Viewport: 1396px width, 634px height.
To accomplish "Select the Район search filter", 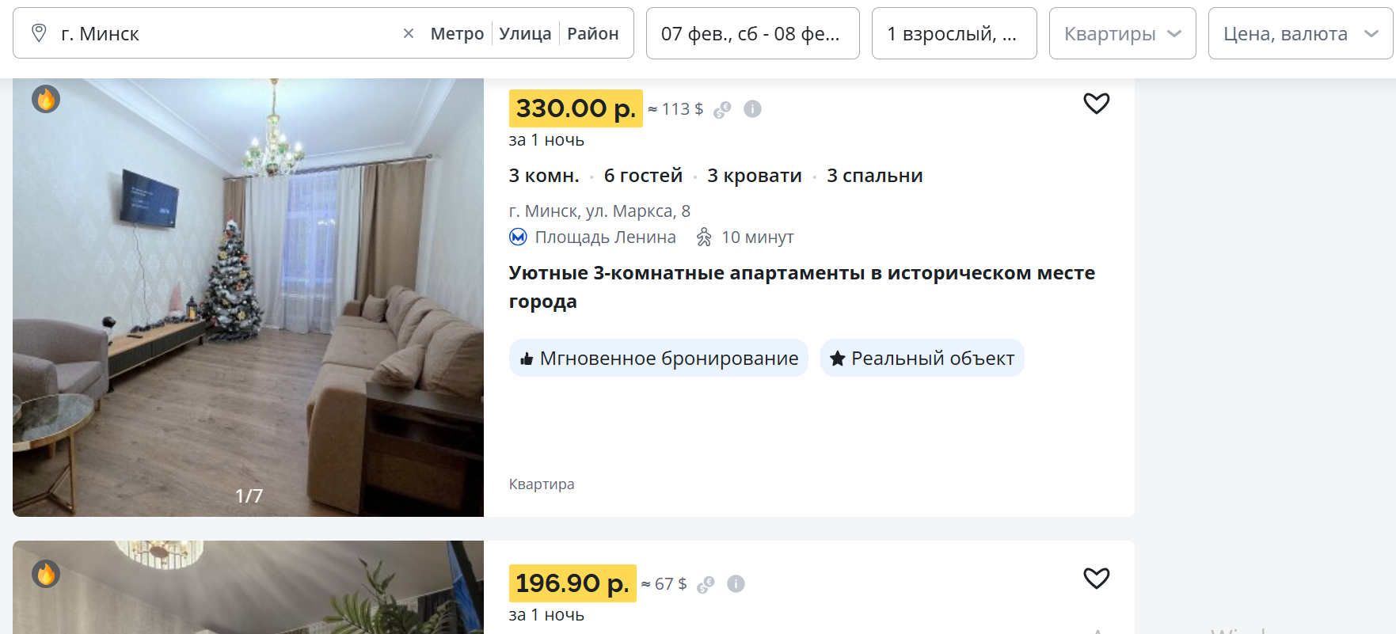I will (593, 33).
